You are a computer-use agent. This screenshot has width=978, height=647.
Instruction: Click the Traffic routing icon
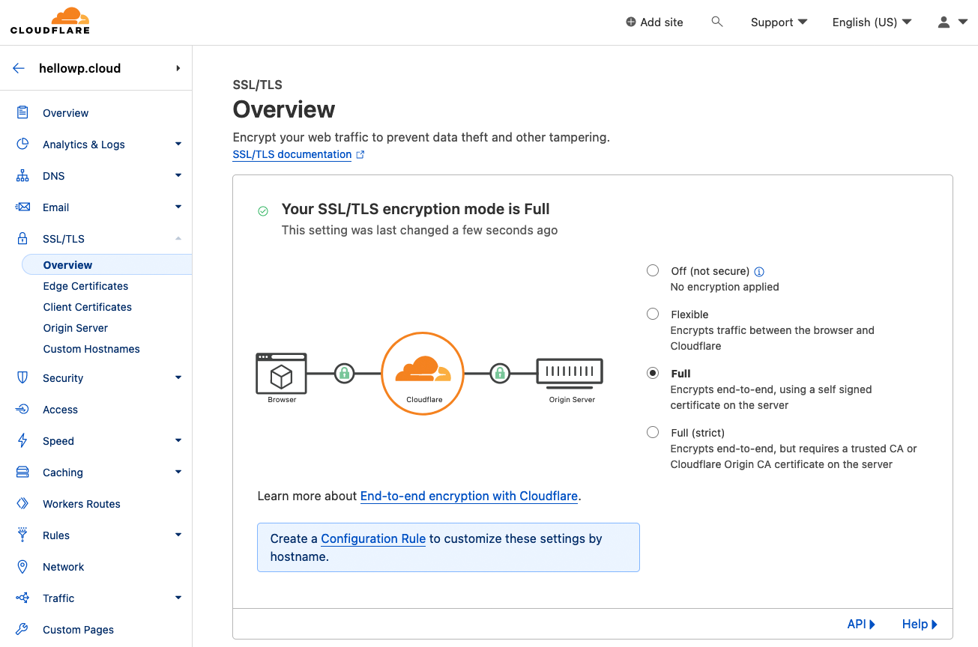click(x=22, y=598)
